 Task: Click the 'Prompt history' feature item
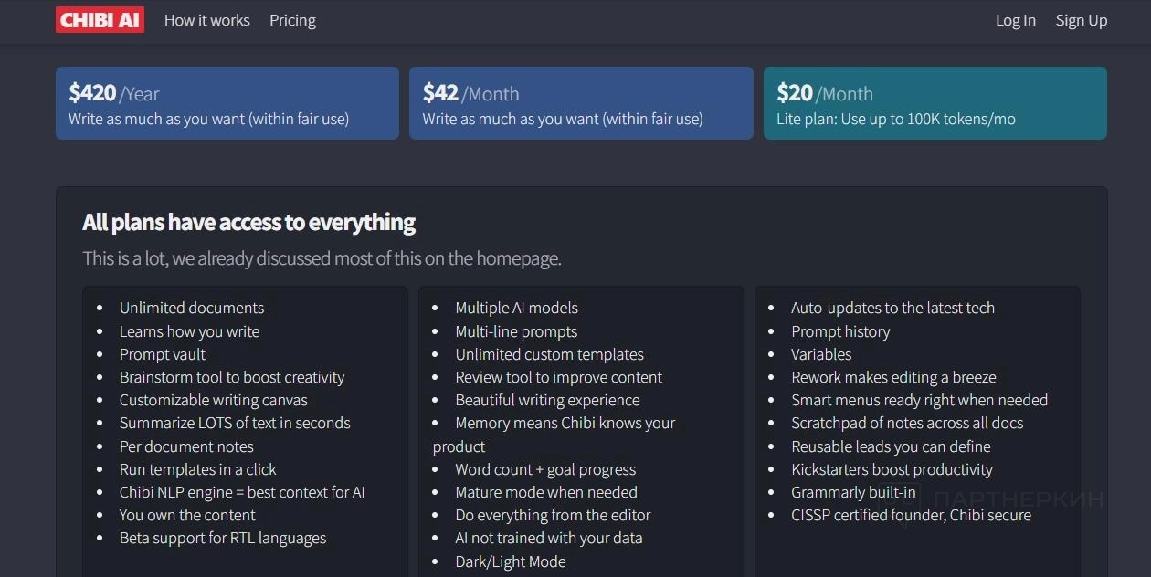(x=840, y=331)
